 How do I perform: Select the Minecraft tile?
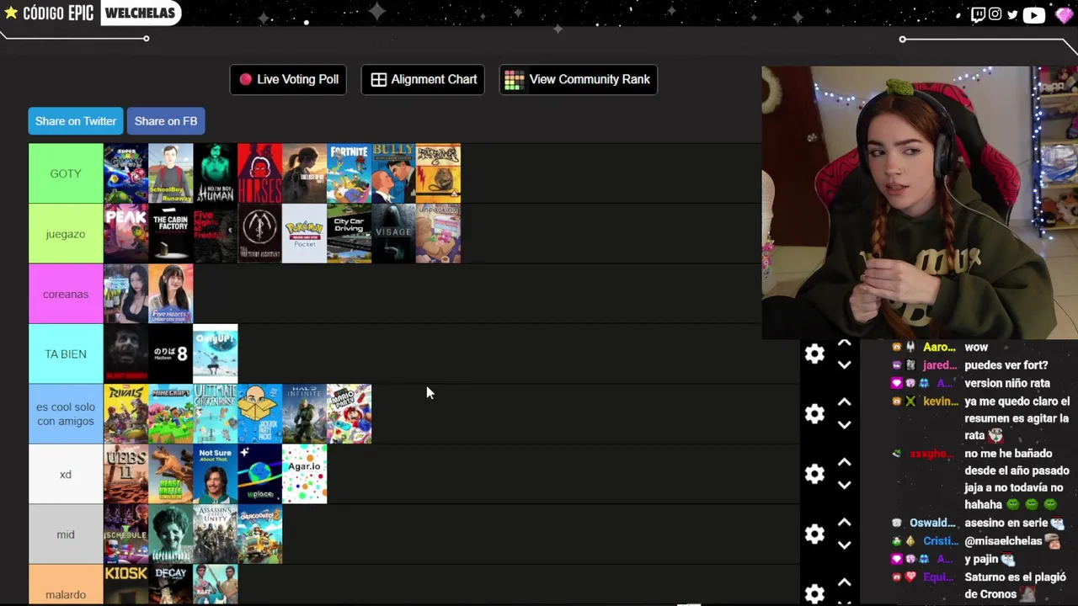coord(170,414)
